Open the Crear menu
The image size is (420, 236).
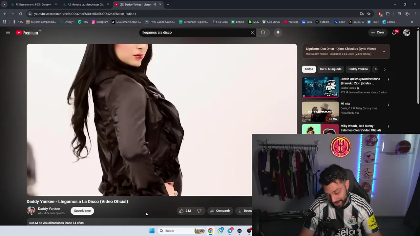click(x=378, y=32)
